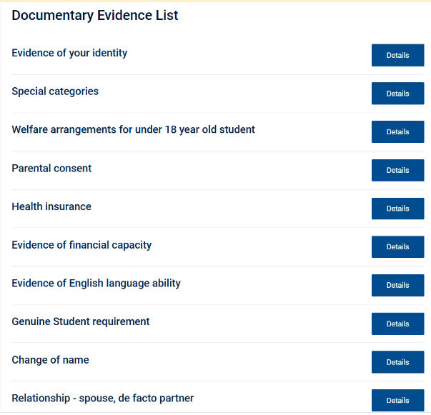This screenshot has width=431, height=415.
Task: Click Details button beside Special categories
Action: [x=397, y=94]
